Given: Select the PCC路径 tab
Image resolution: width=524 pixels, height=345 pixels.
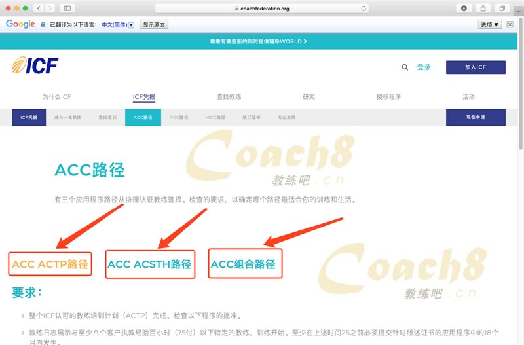Looking at the screenshot, I should [178, 117].
